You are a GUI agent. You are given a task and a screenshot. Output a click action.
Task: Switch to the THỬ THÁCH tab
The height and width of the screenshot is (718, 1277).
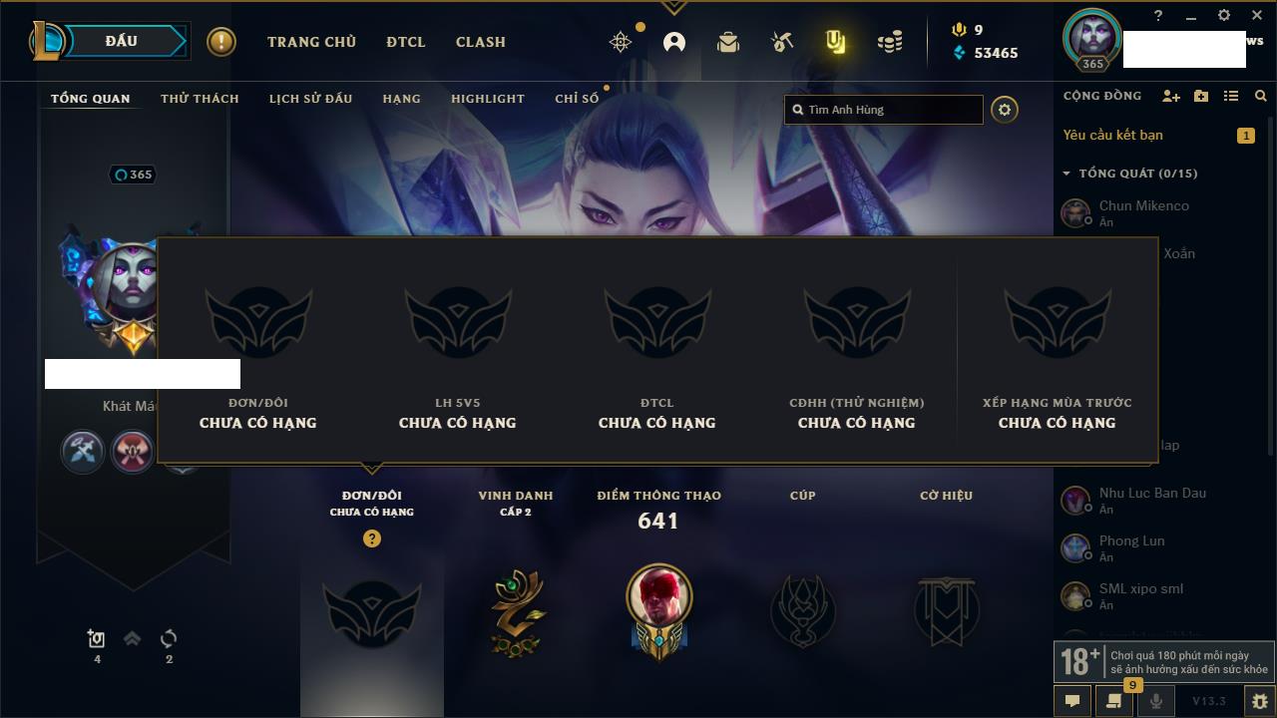pyautogui.click(x=200, y=99)
